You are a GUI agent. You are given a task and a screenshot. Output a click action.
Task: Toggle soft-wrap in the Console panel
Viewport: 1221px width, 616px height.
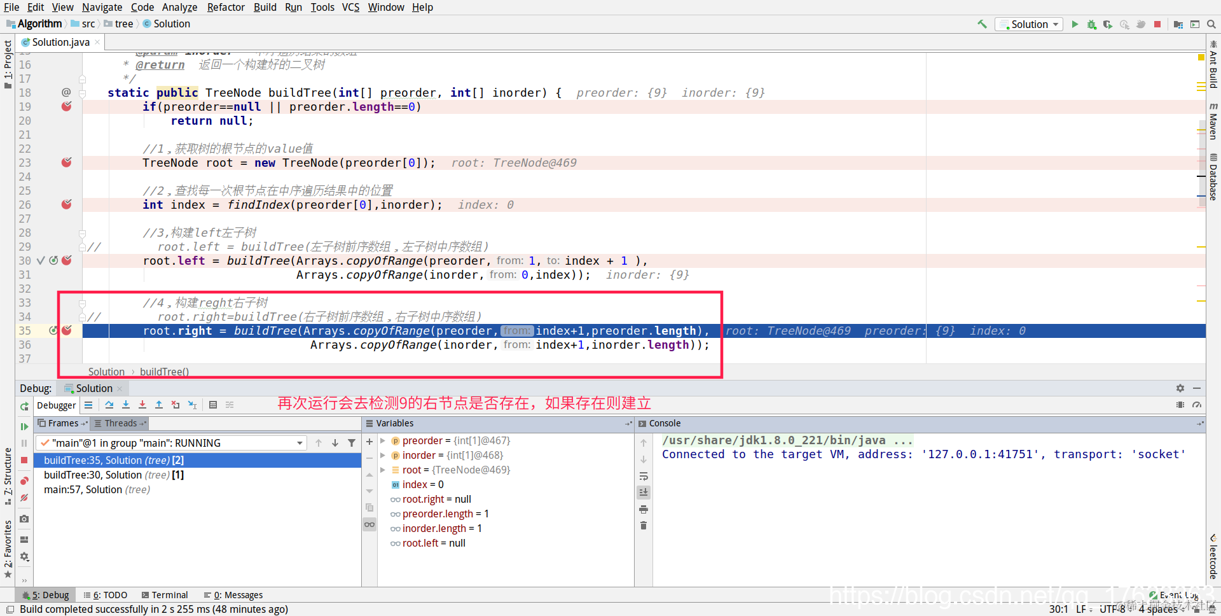tap(644, 476)
